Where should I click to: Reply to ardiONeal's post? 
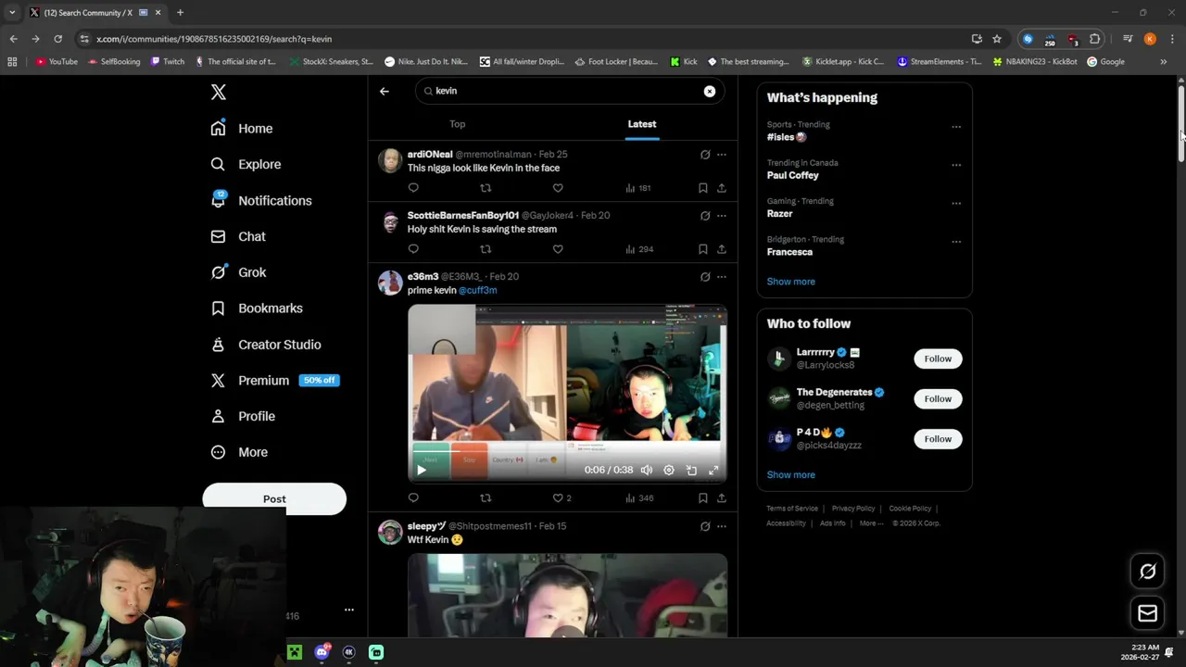(413, 188)
